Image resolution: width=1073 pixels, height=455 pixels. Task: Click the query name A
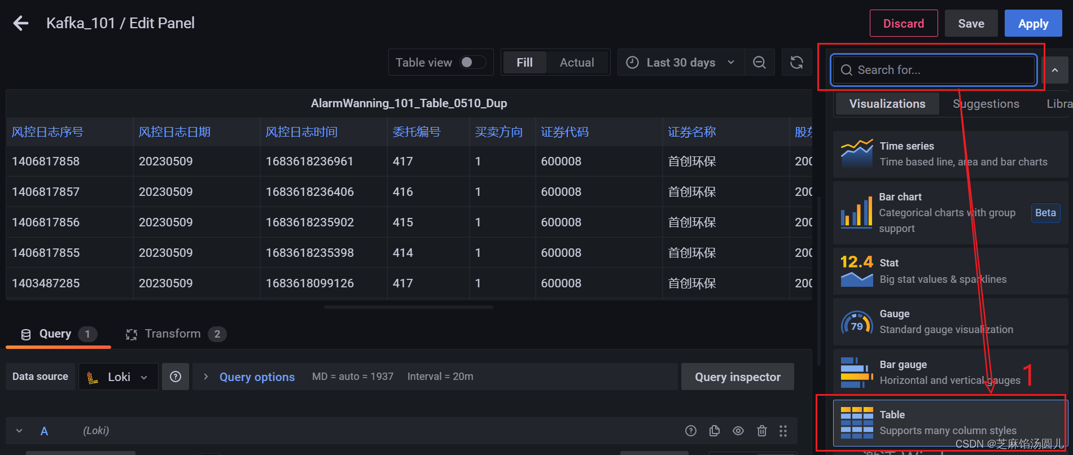tap(44, 431)
